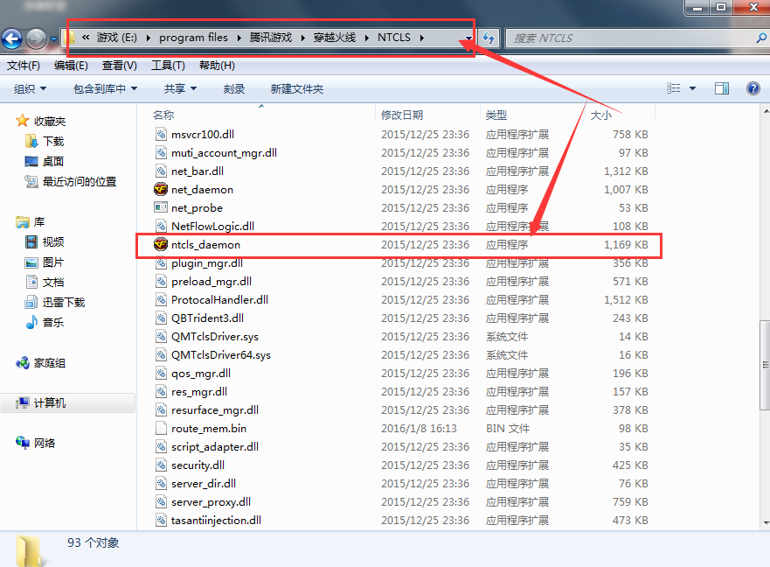
Task: Open the 编辑(E) menu
Action: tap(71, 66)
